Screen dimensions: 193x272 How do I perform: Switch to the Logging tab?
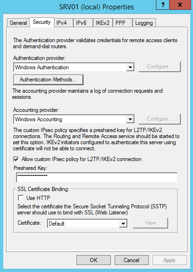point(144,23)
